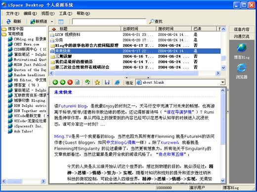Select the BDN Delphi entries channel
257x192 pixels.
tap(30, 106)
